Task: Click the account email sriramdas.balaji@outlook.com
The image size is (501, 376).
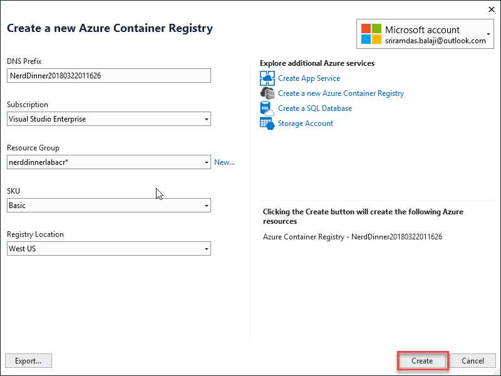Action: tap(435, 41)
